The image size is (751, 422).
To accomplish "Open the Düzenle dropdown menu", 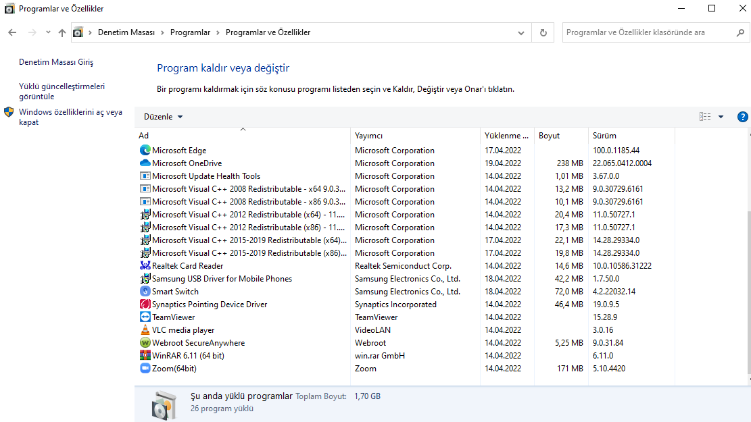I will point(162,116).
